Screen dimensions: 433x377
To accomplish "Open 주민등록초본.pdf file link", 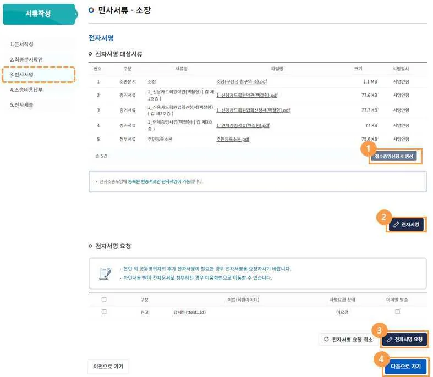I will (x=233, y=139).
